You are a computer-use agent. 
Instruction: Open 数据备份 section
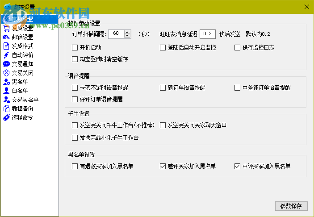coord(22,108)
